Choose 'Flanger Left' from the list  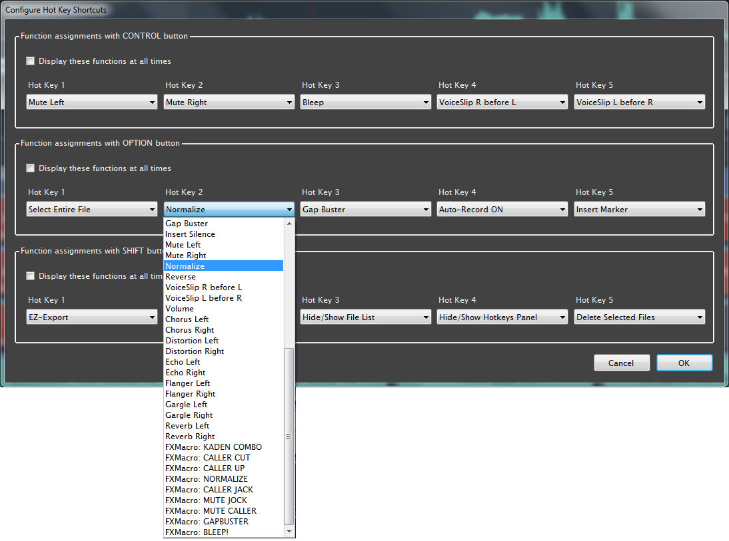tap(224, 383)
